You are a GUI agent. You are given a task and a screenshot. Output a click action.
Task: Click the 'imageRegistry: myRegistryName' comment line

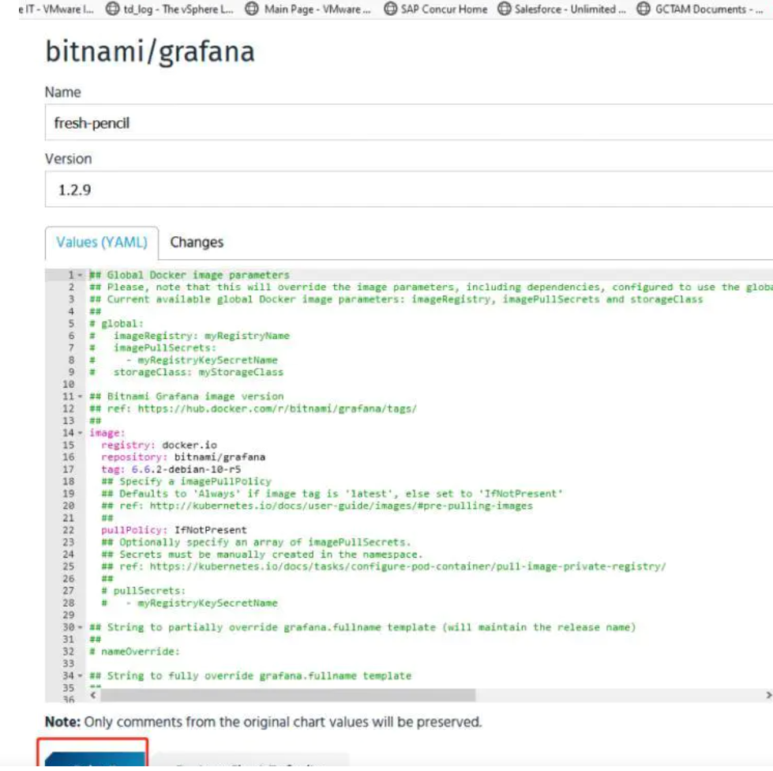coord(189,336)
